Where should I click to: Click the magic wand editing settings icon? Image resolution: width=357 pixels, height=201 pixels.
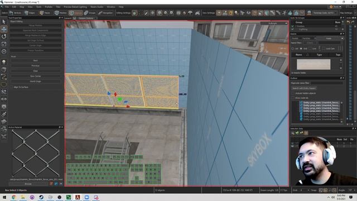146,13
